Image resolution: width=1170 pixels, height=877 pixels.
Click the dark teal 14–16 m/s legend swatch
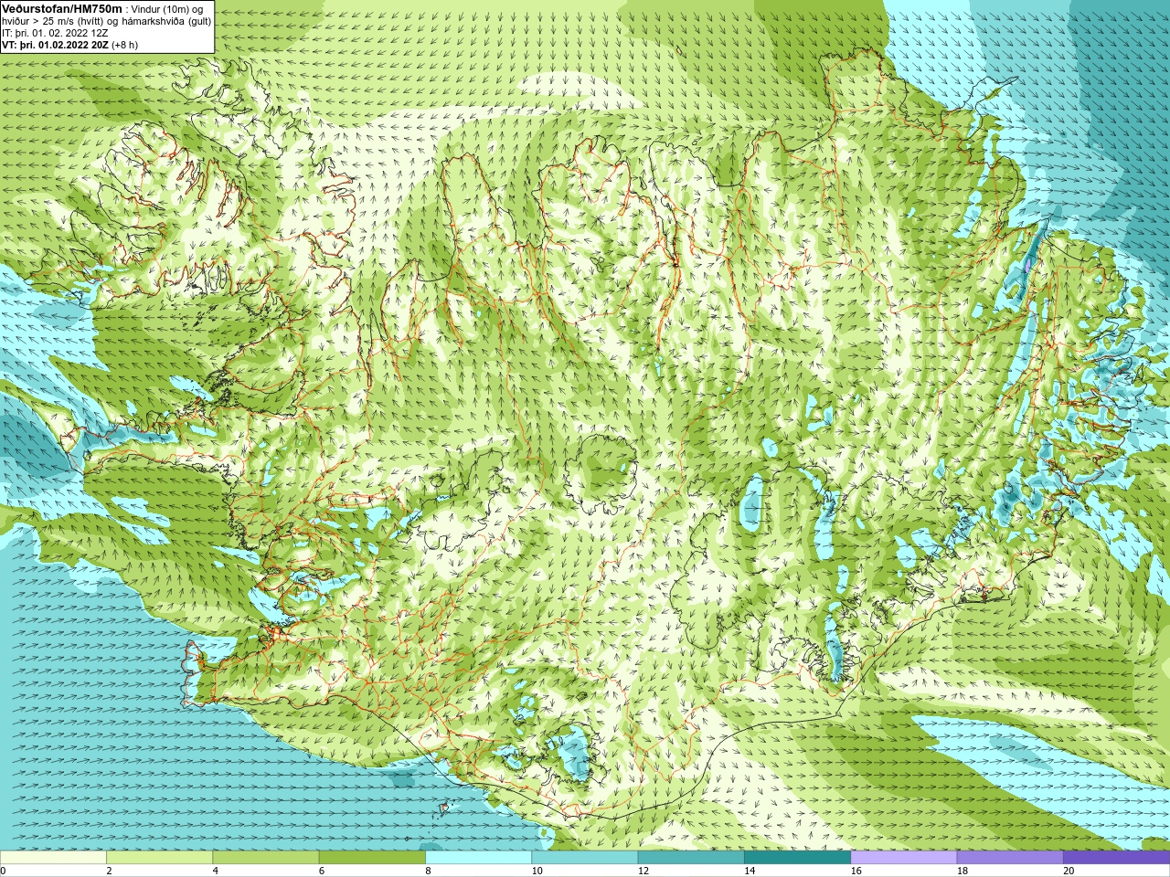[797, 857]
